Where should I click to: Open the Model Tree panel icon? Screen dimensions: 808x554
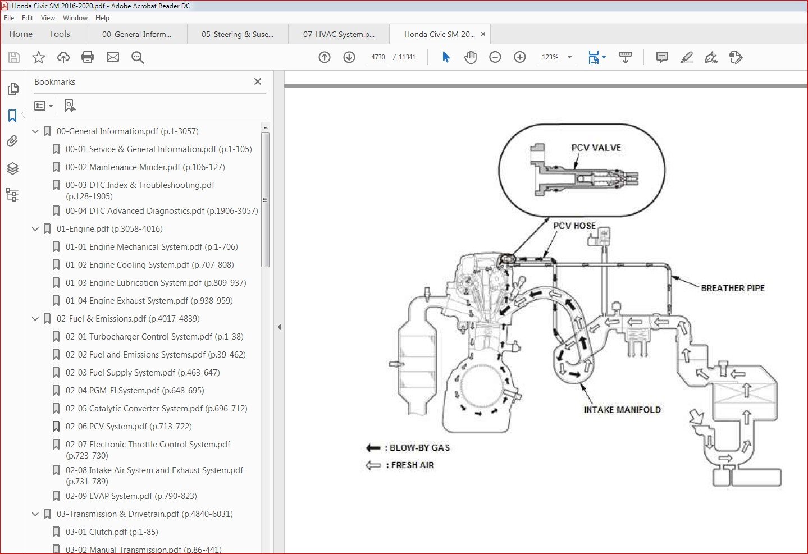click(x=12, y=195)
